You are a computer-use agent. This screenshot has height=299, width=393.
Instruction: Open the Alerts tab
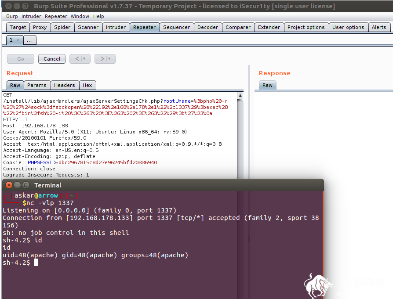tap(379, 27)
